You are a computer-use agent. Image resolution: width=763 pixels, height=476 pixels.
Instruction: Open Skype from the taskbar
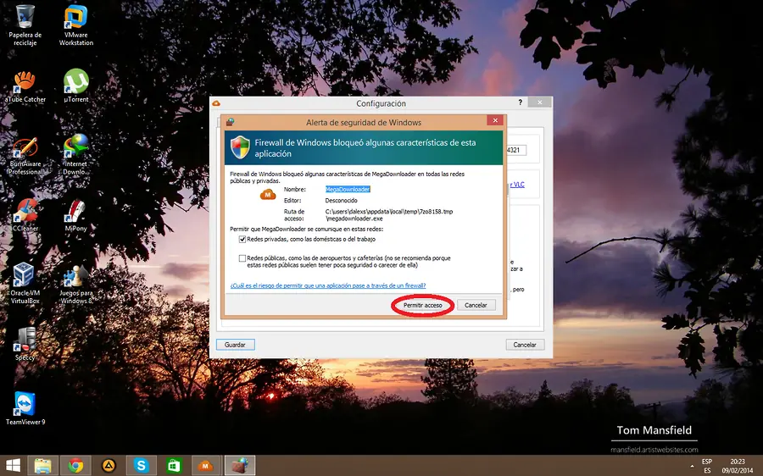[141, 465]
